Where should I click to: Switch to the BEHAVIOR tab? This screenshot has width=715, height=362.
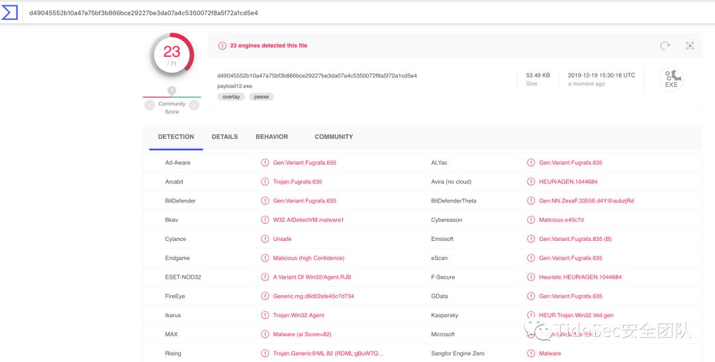[271, 137]
